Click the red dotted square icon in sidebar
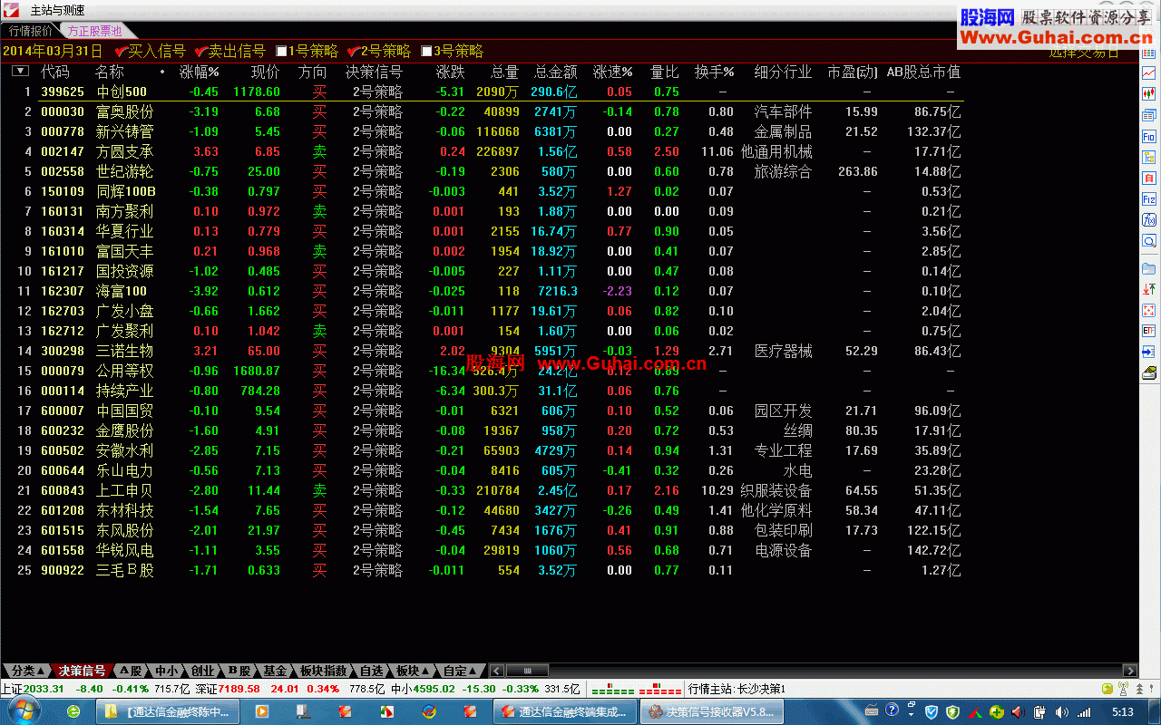This screenshot has width=1161, height=725. (1149, 310)
